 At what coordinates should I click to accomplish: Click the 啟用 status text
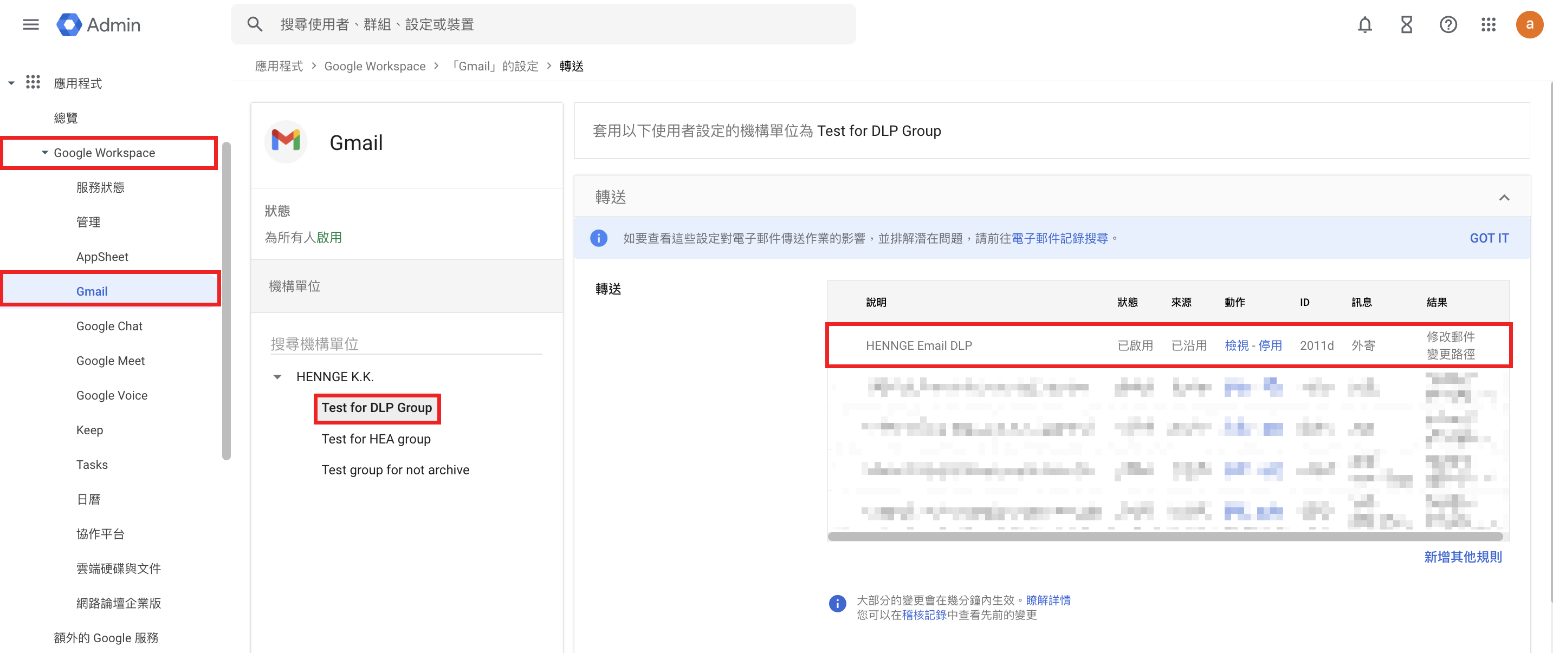pos(329,238)
